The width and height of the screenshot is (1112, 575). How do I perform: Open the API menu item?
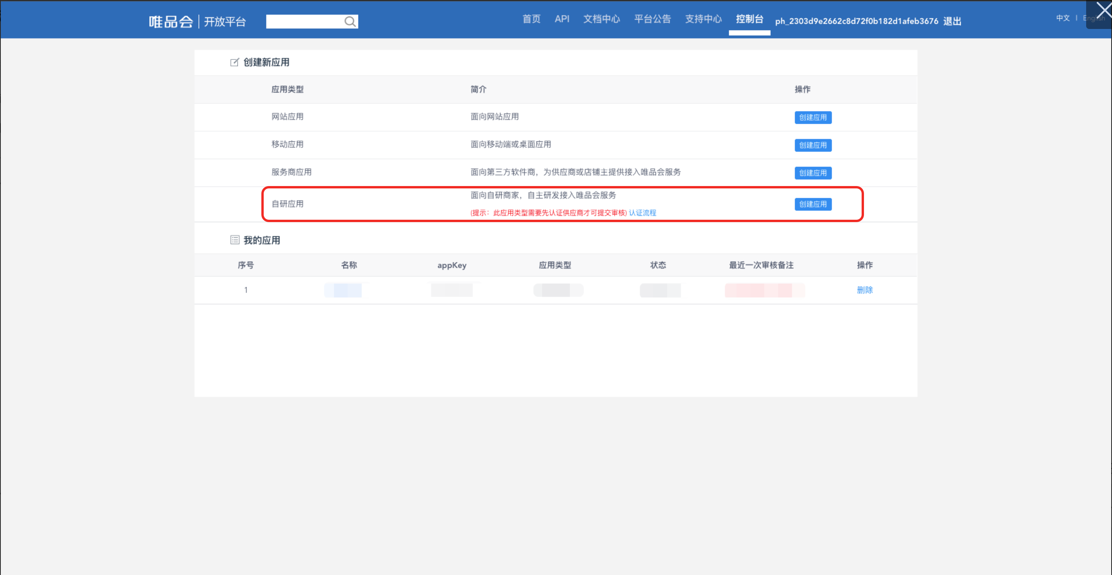561,20
